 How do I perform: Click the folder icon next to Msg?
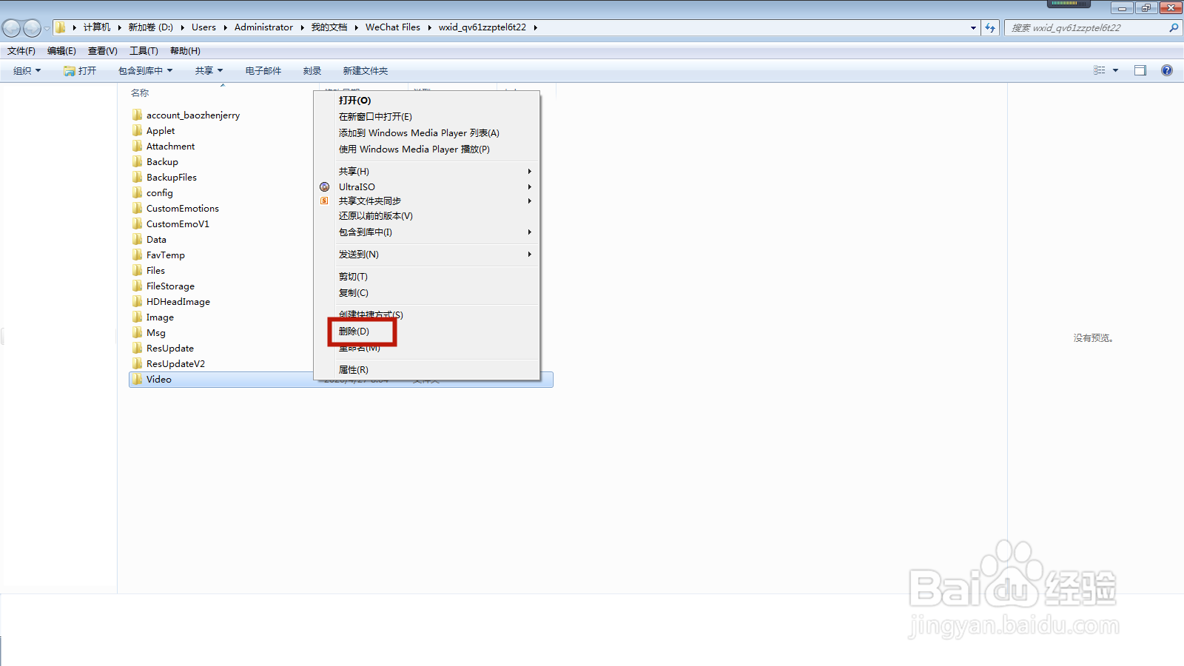coord(137,332)
